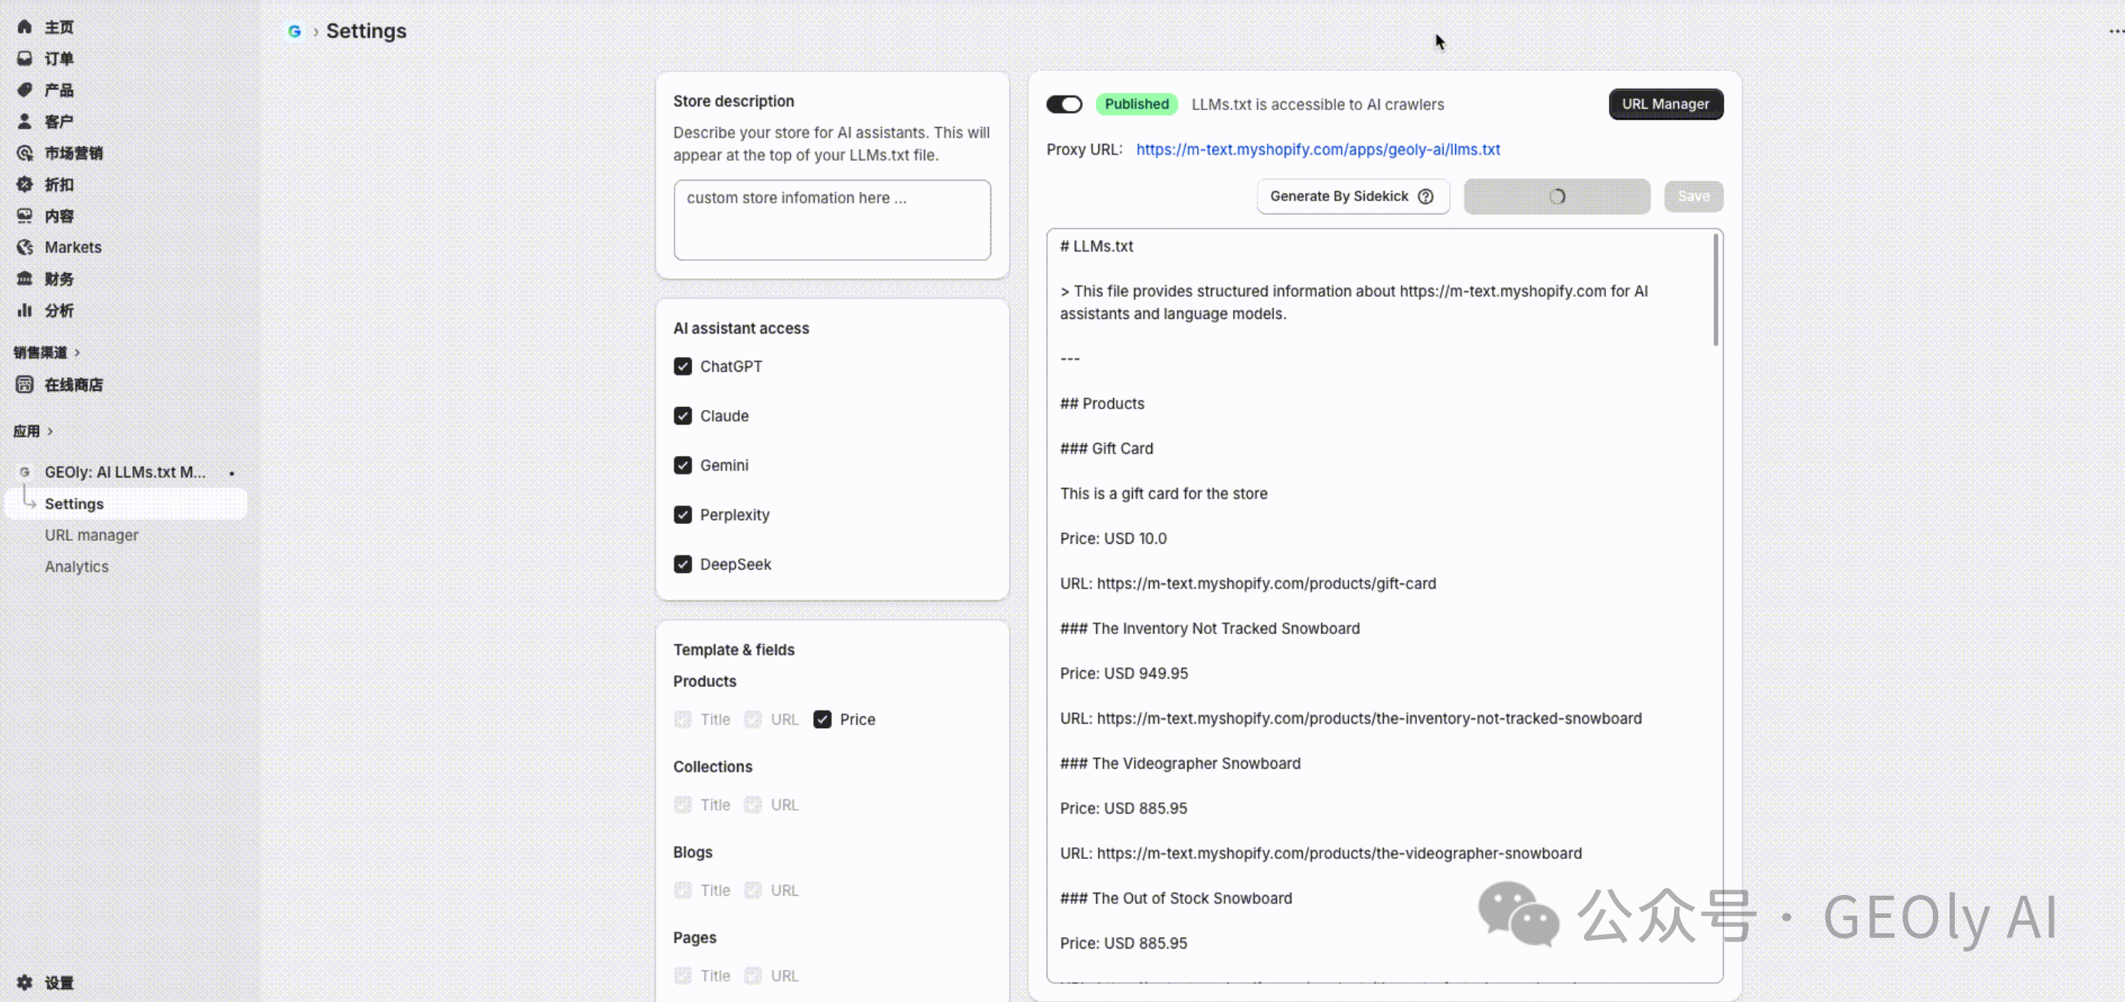Open Markets in sidebar

pyautogui.click(x=73, y=247)
